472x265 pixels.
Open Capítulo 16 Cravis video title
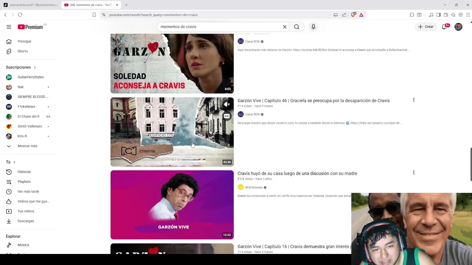click(x=294, y=247)
